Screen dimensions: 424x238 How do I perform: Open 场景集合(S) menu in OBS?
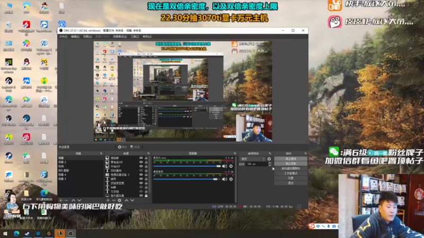pyautogui.click(x=120, y=36)
